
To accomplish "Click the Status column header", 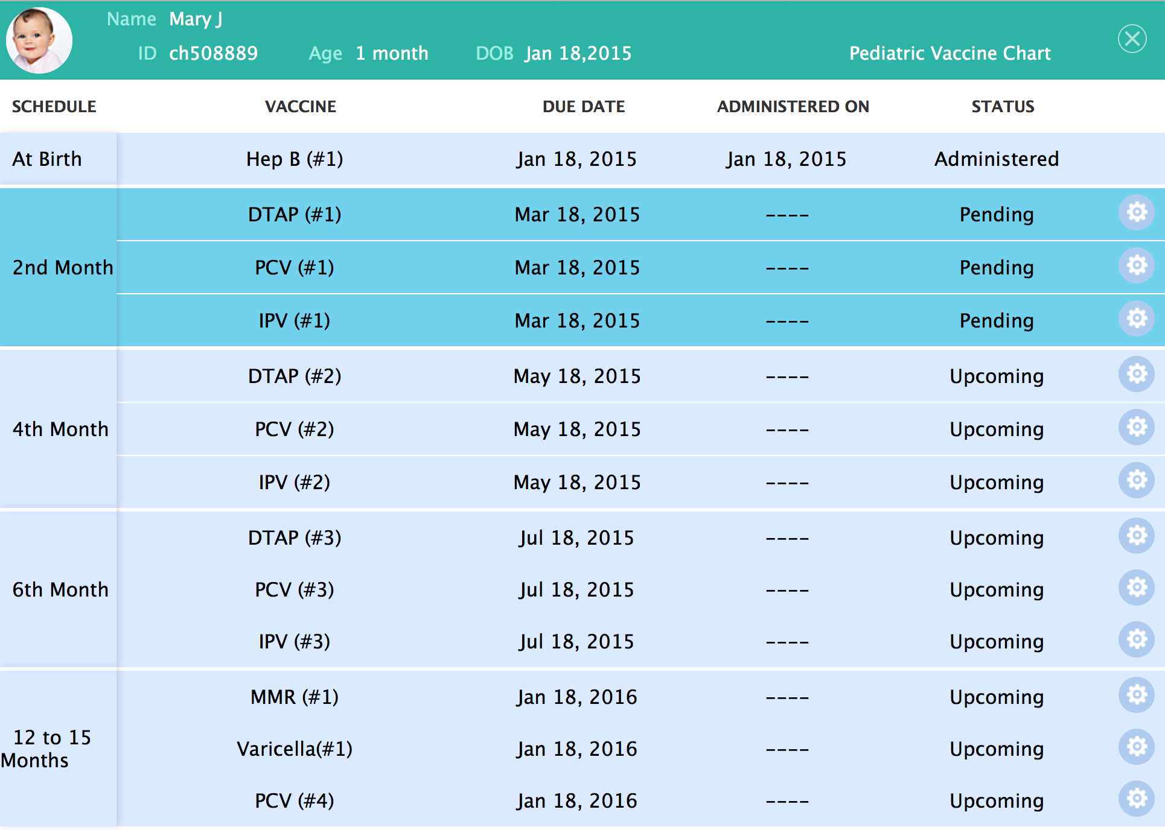I will tap(1003, 107).
